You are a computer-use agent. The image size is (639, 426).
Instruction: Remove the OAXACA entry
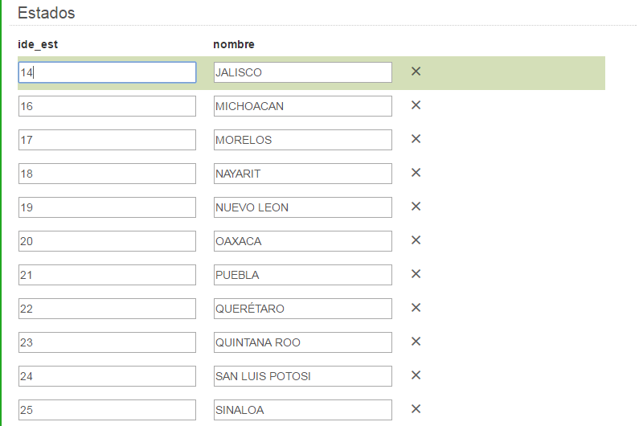point(416,240)
